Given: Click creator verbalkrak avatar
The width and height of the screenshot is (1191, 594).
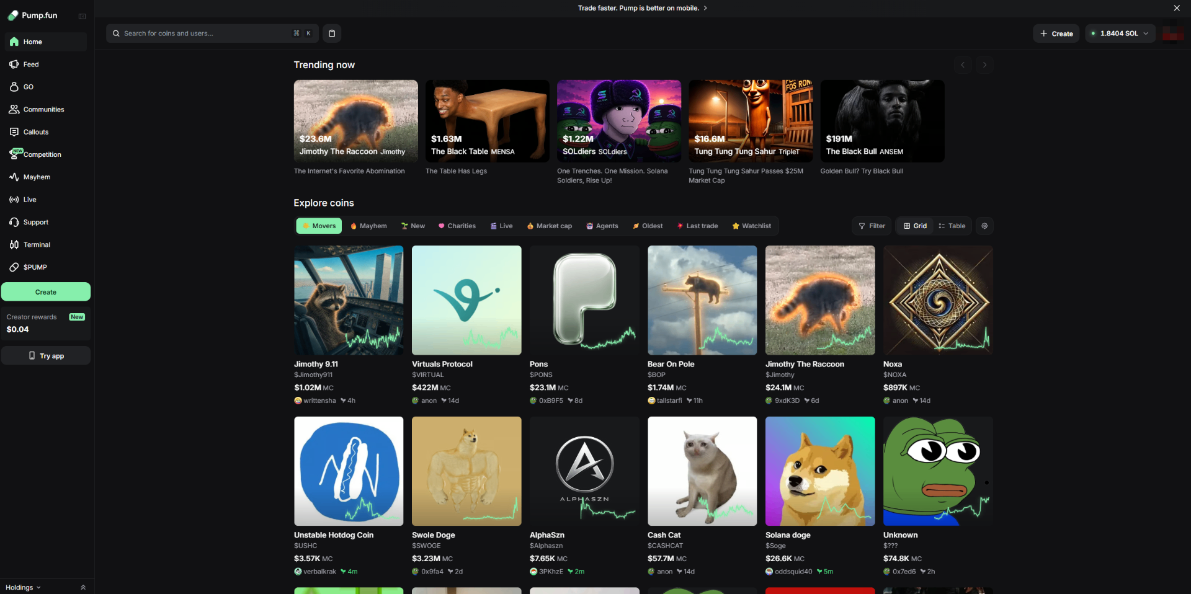Looking at the screenshot, I should coord(298,572).
